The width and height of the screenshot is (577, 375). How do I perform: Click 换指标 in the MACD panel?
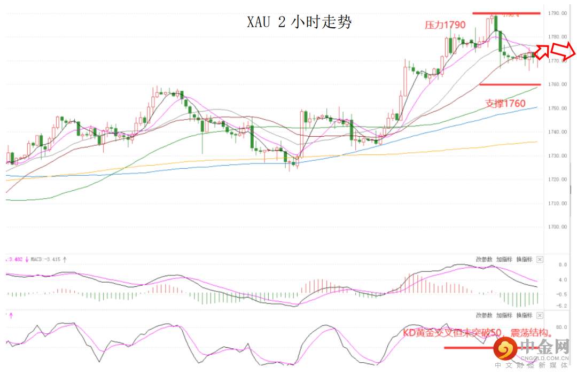click(x=525, y=260)
